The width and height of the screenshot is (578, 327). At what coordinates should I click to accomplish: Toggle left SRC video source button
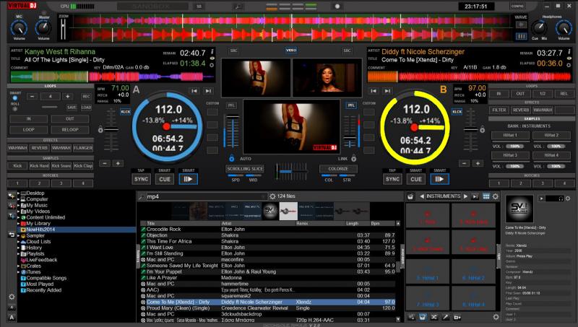[233, 51]
